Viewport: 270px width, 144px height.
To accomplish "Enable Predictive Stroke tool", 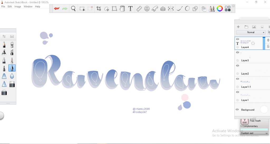I will click(x=187, y=8).
